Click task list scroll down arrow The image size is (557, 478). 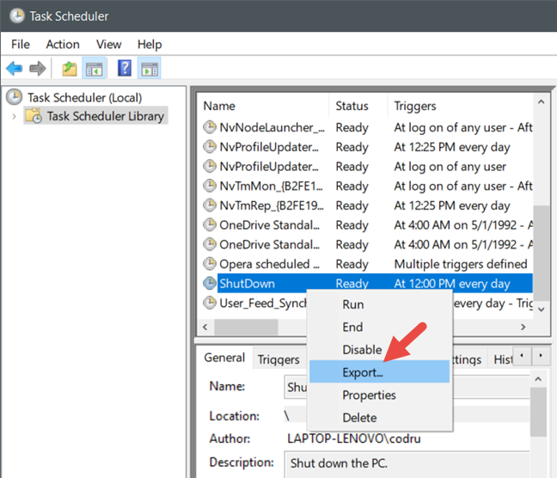(541, 309)
